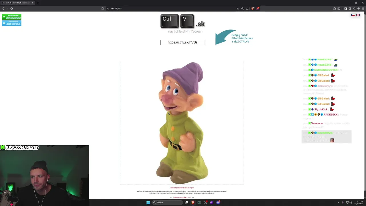
Task: Open the green Excel-like taskbar icon
Action: click(199, 203)
